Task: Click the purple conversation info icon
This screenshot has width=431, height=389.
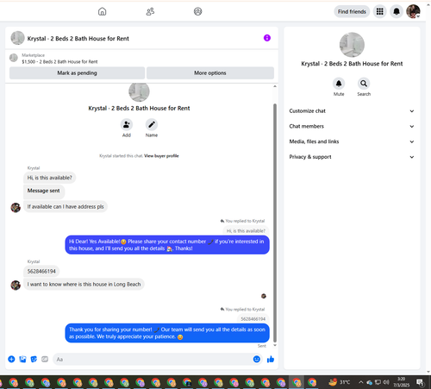Action: tap(267, 38)
